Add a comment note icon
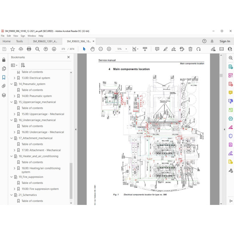The height and width of the screenshot is (234, 234). click(157, 49)
